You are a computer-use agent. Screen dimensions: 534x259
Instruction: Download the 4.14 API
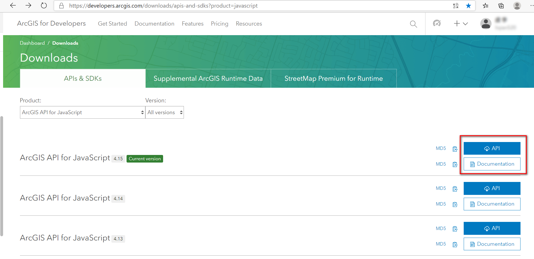click(x=492, y=188)
